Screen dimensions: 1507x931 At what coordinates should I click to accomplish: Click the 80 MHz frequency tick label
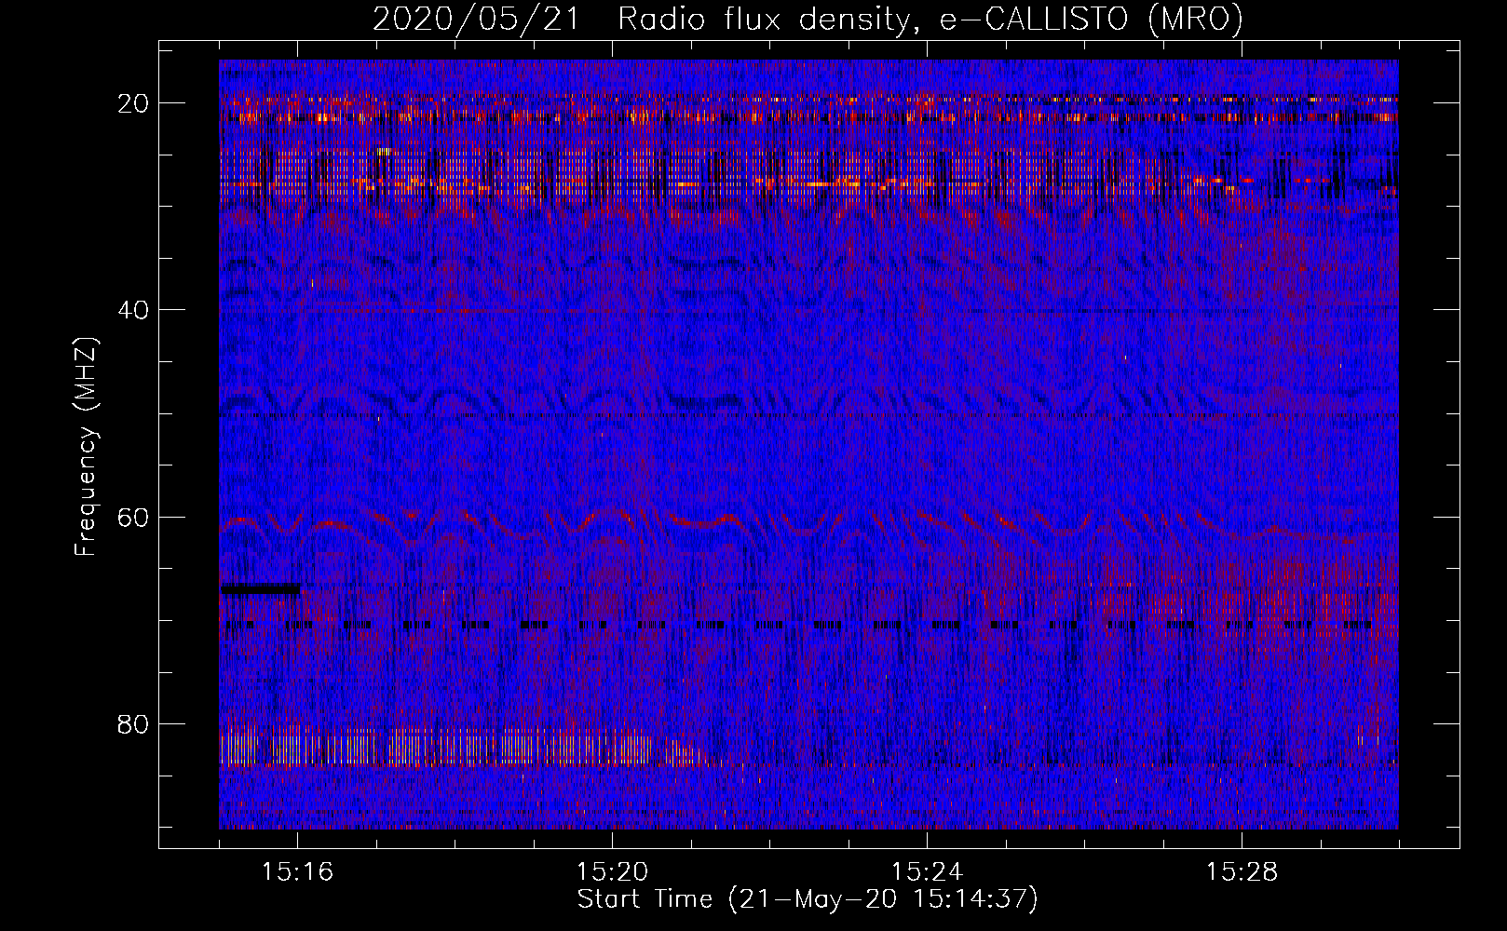133,723
